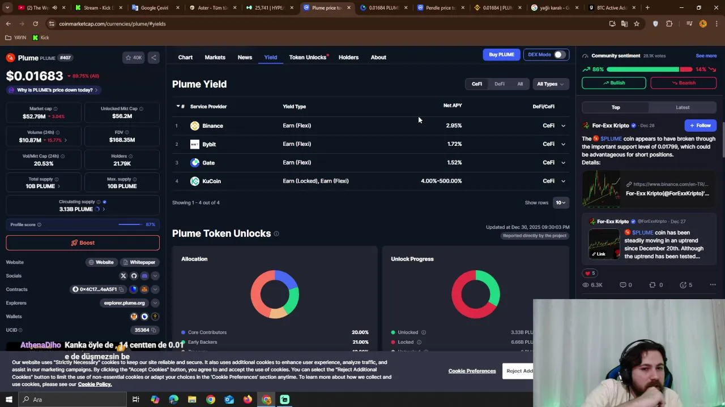Open the All Types dropdown

550,84
